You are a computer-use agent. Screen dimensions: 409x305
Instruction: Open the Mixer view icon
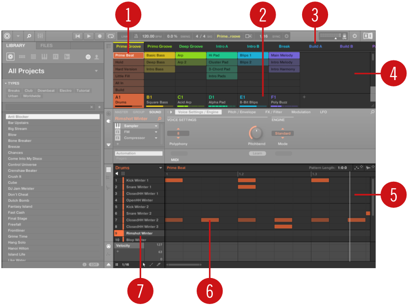tap(40, 36)
